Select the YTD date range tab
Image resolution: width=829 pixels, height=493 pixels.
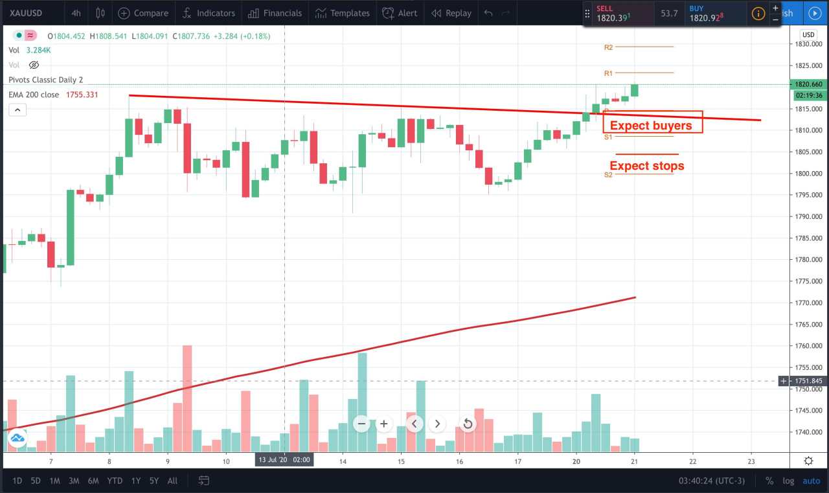pyautogui.click(x=115, y=481)
